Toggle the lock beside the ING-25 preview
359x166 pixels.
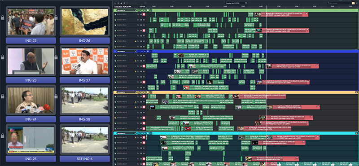[3, 135]
